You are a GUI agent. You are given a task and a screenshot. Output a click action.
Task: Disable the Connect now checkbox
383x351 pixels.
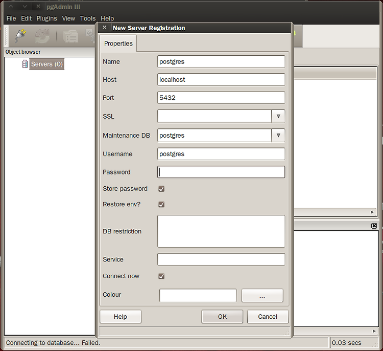point(161,276)
